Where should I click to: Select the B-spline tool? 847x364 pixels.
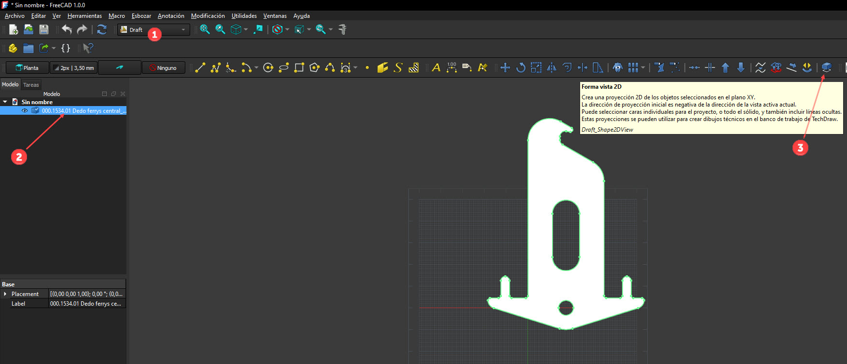[x=330, y=68]
